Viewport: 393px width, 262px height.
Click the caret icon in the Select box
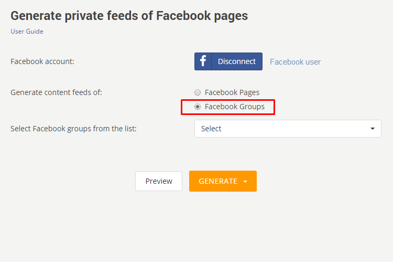pyautogui.click(x=373, y=129)
